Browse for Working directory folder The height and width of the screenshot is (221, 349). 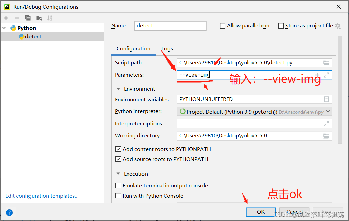[326, 136]
